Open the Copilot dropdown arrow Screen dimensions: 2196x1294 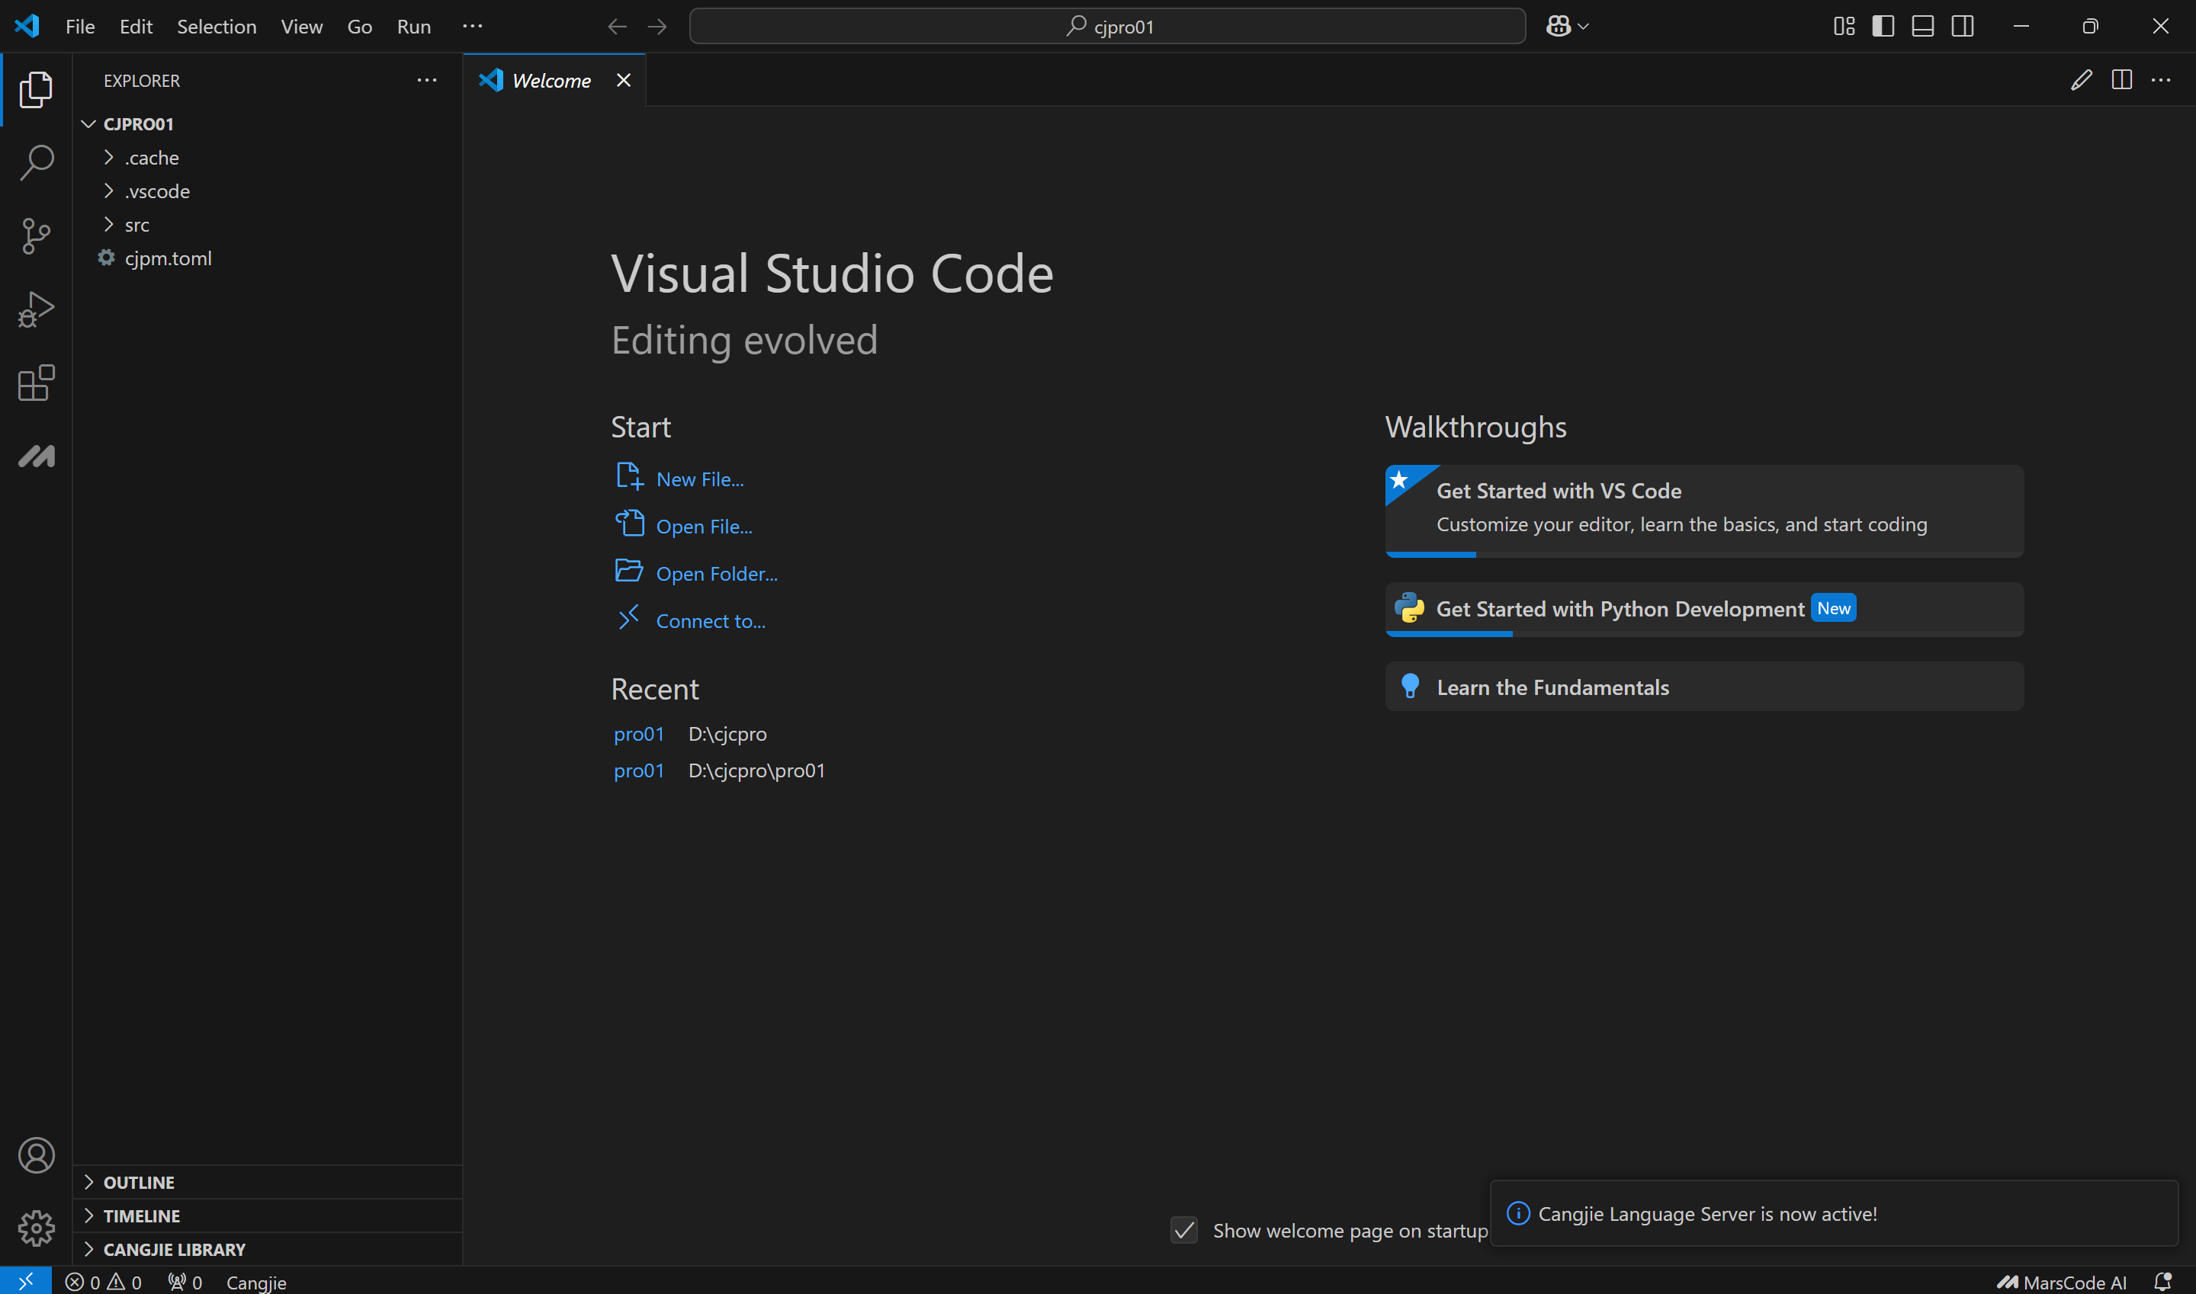coord(1584,26)
